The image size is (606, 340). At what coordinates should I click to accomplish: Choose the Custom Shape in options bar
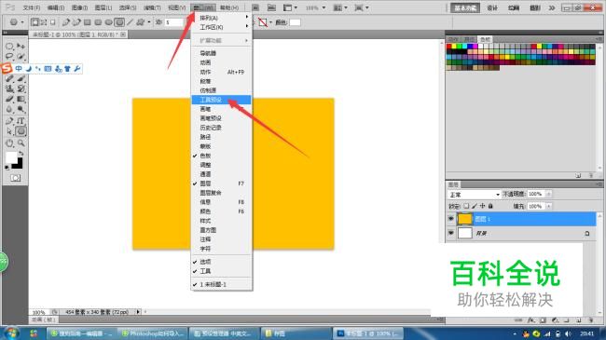[140, 22]
